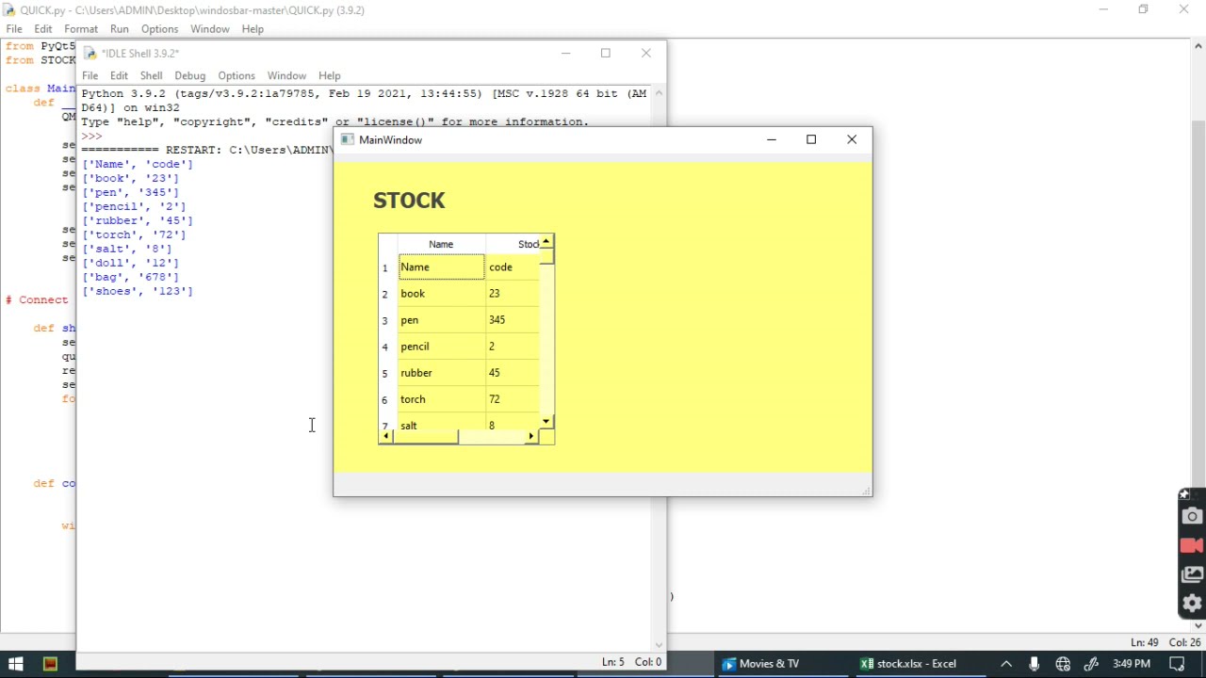Open Format menu in QUICK.py editor
Screen dimensions: 1206x678
81,29
